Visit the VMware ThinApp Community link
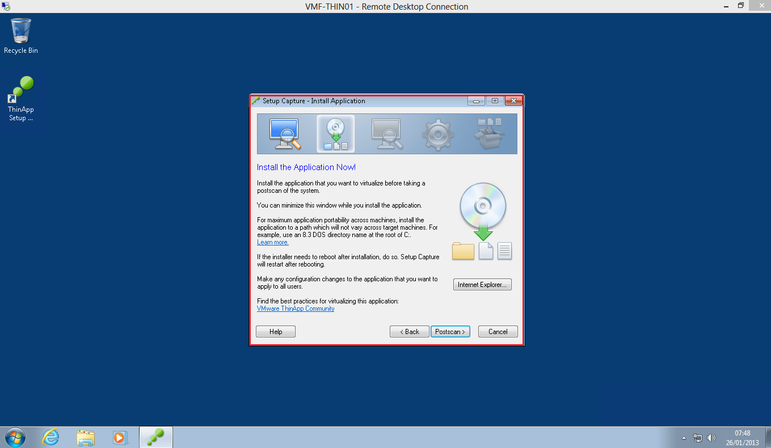Screen dimensions: 771x448 [x=296, y=308]
